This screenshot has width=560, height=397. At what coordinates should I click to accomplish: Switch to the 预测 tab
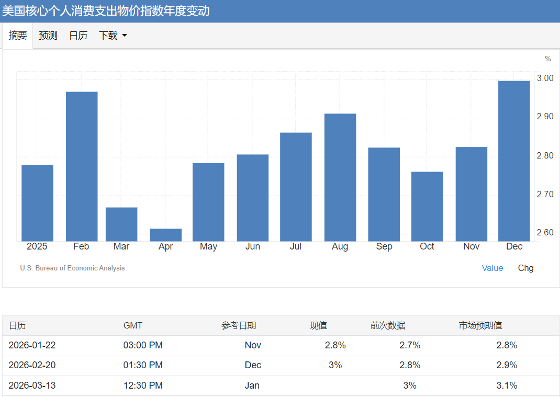pyautogui.click(x=48, y=36)
